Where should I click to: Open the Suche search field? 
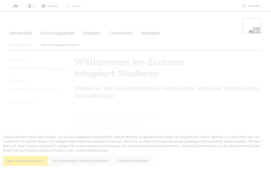[x=76, y=6]
